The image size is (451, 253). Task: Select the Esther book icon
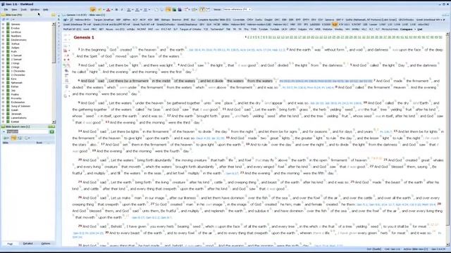click(8, 86)
